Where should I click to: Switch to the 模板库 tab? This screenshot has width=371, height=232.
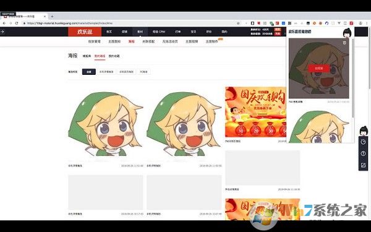[x=87, y=56]
